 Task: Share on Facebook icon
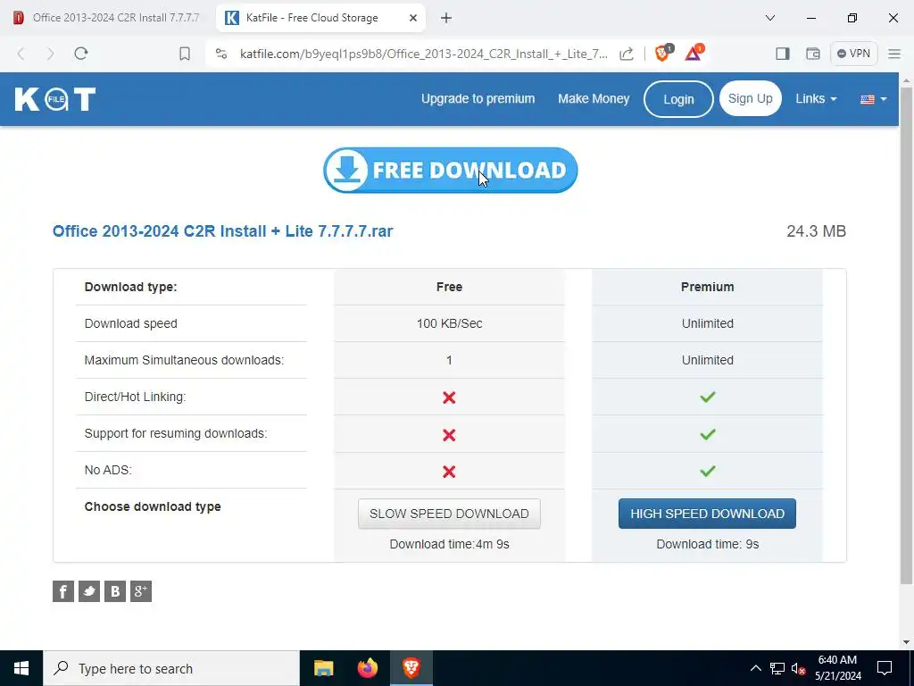pos(63,591)
